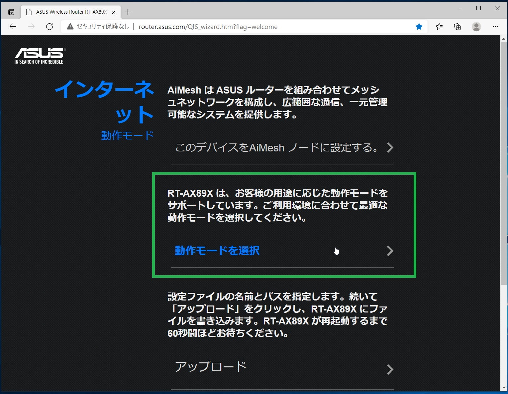Click the browser forward arrow
Viewport: 508px width, 394px height.
click(x=31, y=27)
